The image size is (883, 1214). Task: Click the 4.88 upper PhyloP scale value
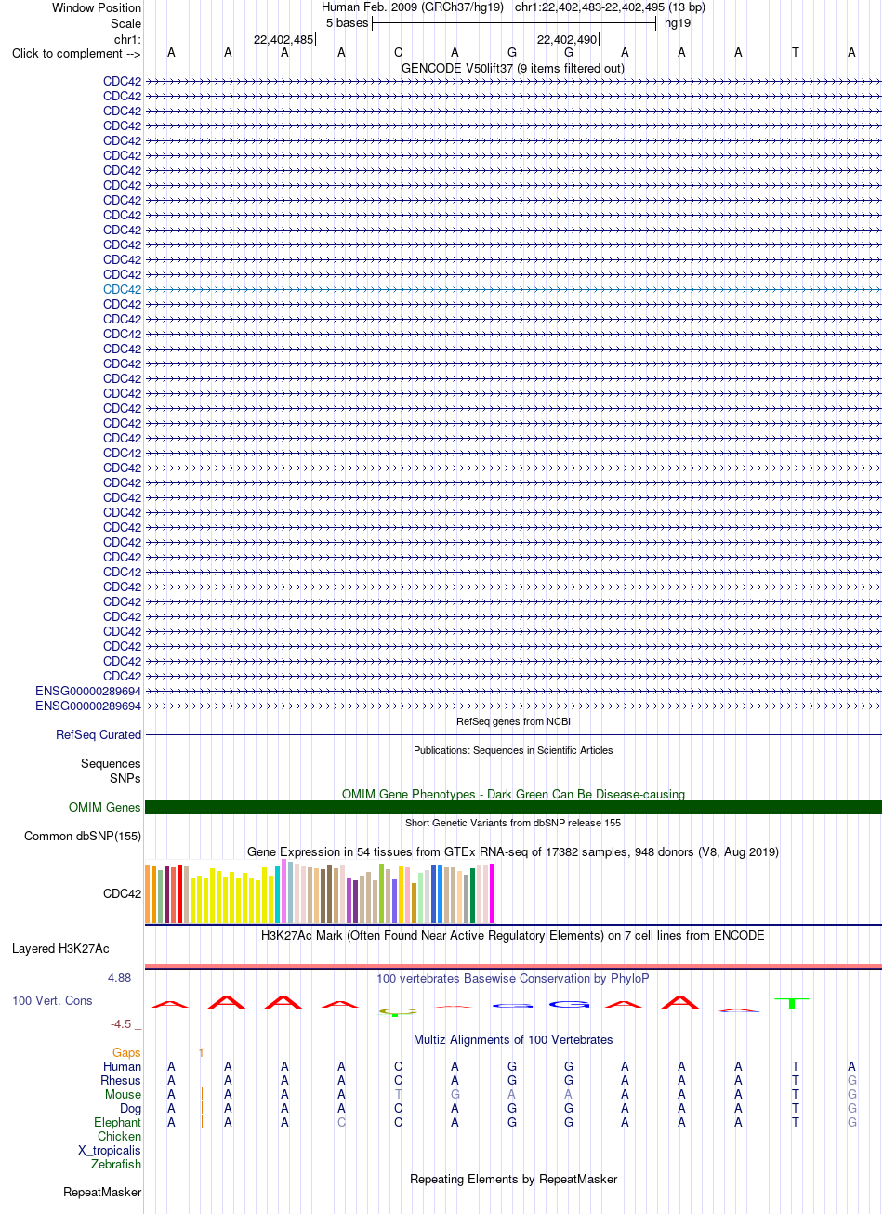[x=123, y=978]
